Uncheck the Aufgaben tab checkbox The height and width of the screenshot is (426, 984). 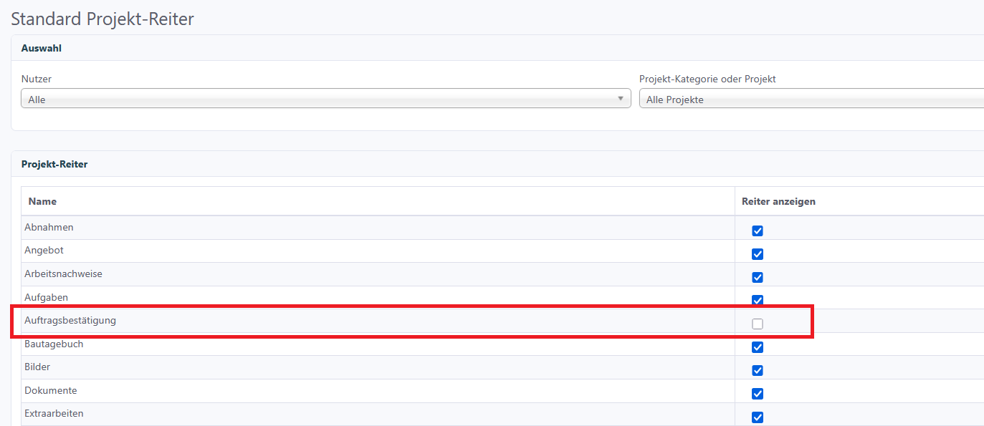point(758,300)
